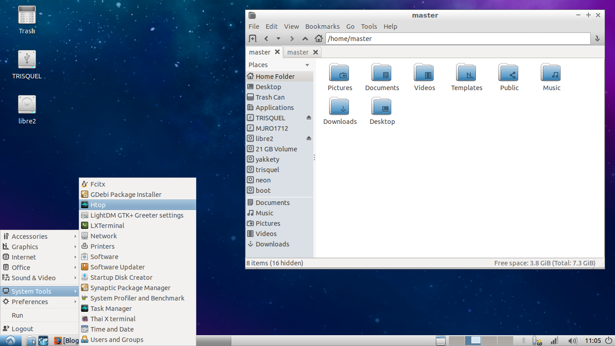
Task: Open the Tools menu
Action: tap(369, 26)
